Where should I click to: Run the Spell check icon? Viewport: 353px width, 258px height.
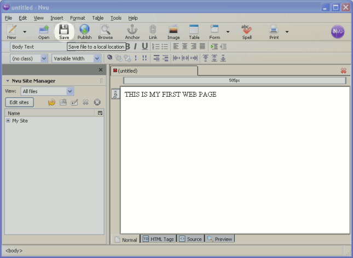pos(247,32)
